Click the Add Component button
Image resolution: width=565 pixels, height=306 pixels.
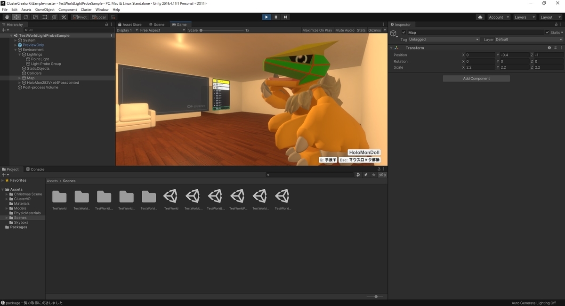476,79
